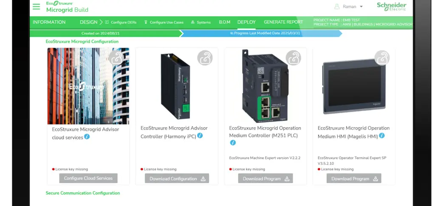441x206 pixels.
Task: Expand the Raman user dropdown arrow
Action: [x=362, y=6]
